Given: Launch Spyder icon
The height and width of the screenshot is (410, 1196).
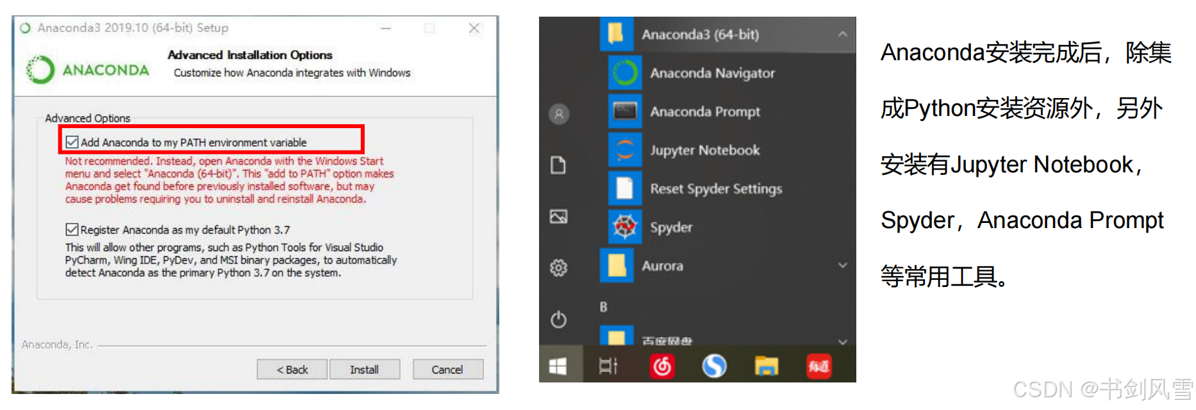Looking at the screenshot, I should 625,227.
